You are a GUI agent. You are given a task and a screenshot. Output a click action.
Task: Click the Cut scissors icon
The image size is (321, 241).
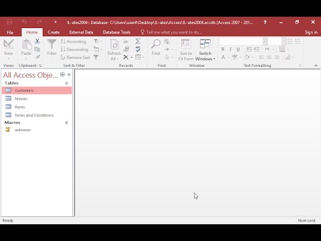point(37,41)
